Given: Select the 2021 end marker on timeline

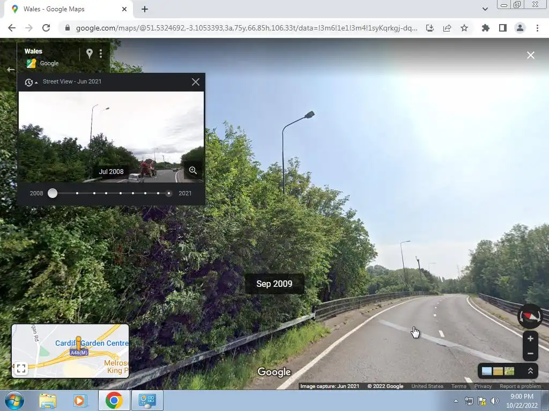Looking at the screenshot, I should (169, 193).
